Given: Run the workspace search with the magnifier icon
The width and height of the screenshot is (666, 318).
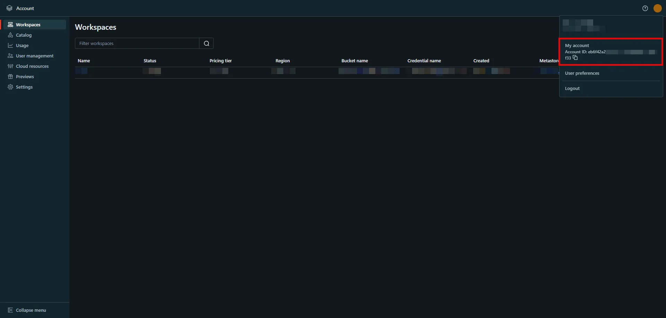Looking at the screenshot, I should click(206, 43).
